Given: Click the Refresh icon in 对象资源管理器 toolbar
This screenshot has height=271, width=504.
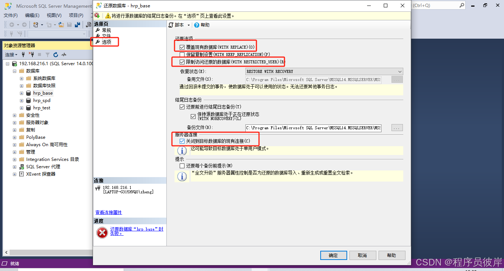Looking at the screenshot, I should [x=56, y=55].
